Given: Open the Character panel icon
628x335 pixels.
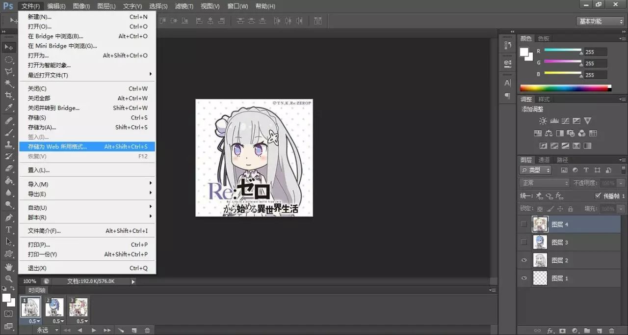Looking at the screenshot, I should [x=508, y=83].
